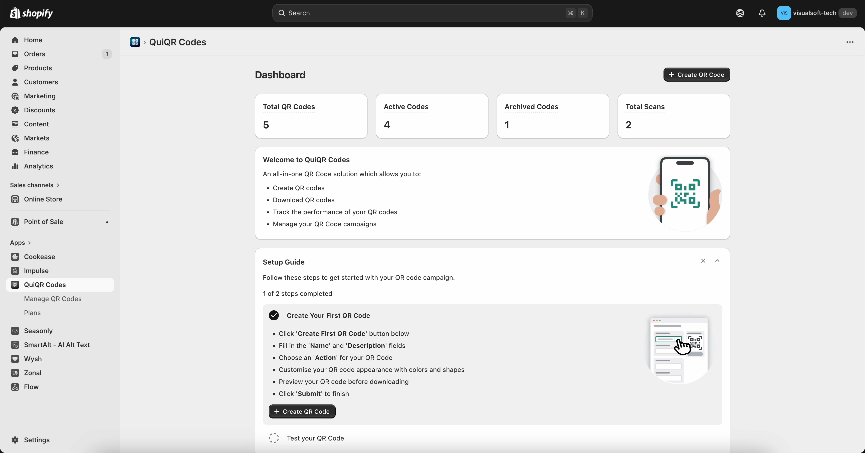Screen dimensions: 865x453
Task: Click the Create QR Code button at top right
Action: tap(697, 75)
